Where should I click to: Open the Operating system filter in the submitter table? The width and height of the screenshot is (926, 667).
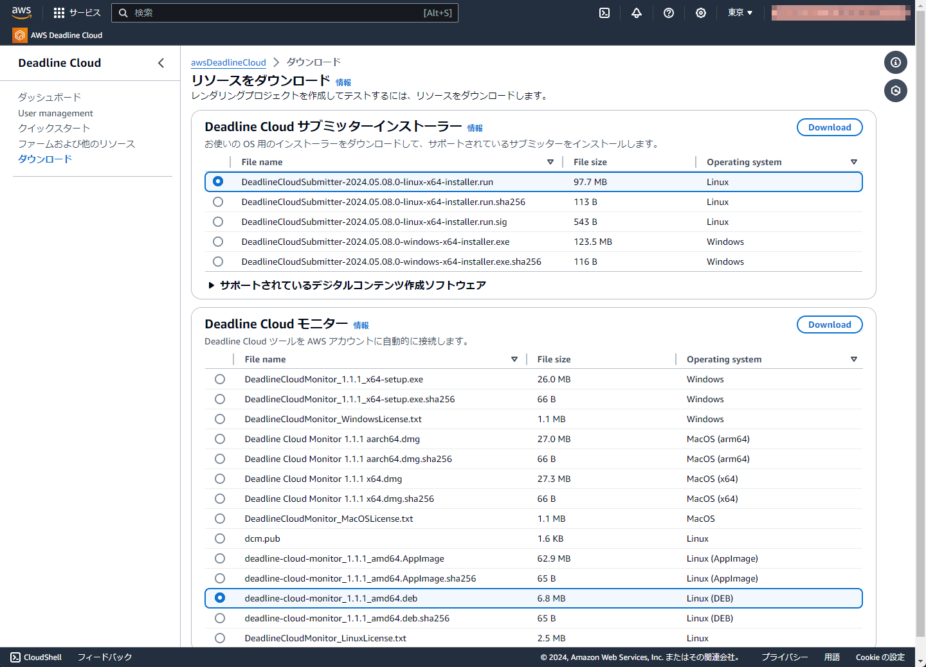[854, 162]
